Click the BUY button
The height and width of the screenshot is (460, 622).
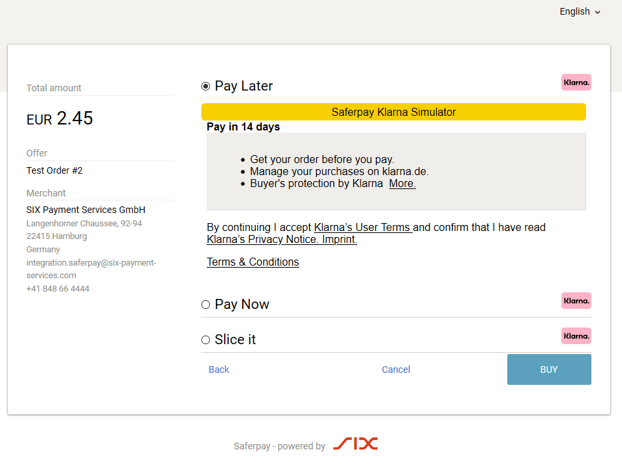[x=549, y=369]
